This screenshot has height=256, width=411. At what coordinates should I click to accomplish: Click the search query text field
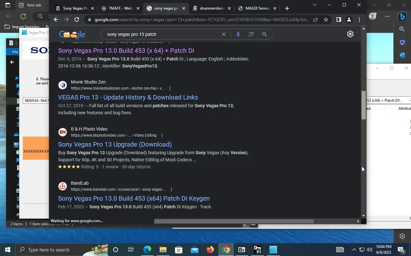click(162, 34)
